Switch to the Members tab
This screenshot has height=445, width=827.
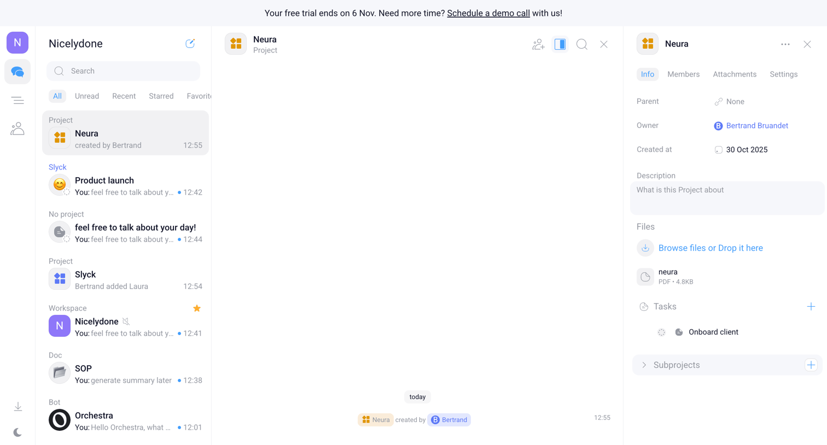click(683, 74)
